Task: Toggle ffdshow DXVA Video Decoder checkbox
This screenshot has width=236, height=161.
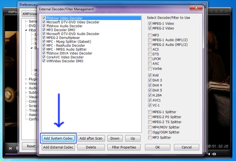Action: click(x=44, y=53)
